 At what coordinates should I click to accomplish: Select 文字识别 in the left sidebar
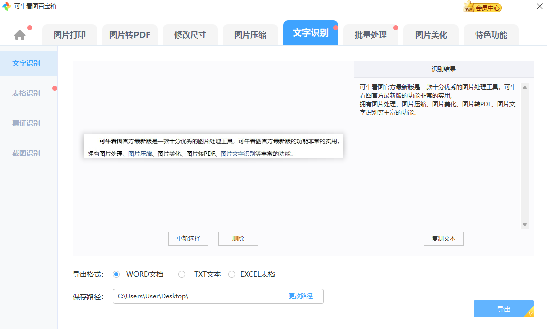[29, 63]
